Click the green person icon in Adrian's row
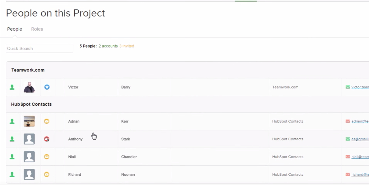The width and height of the screenshot is (369, 185). click(x=12, y=121)
